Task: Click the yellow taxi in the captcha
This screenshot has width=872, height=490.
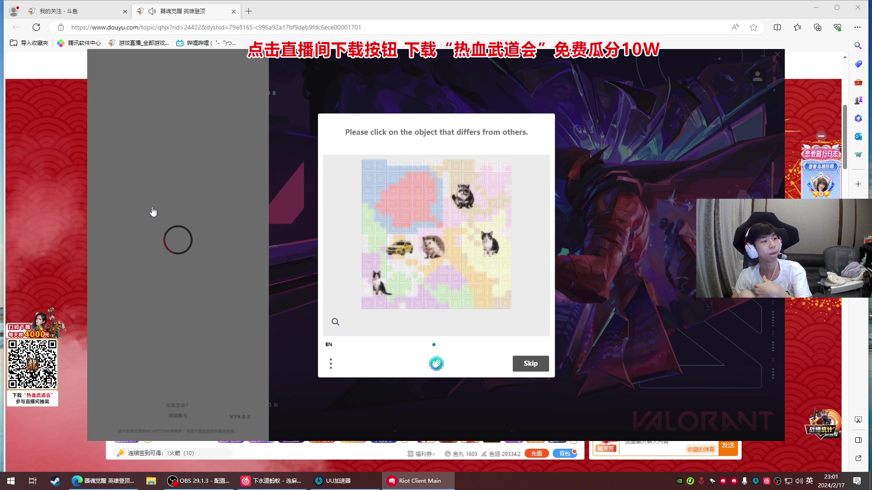Action: click(400, 247)
